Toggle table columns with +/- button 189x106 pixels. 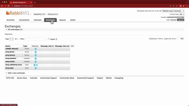(x=72, y=46)
